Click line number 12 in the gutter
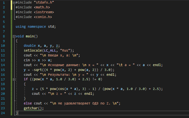Viewport: 189px width, 118px height. (x=3, y=55)
